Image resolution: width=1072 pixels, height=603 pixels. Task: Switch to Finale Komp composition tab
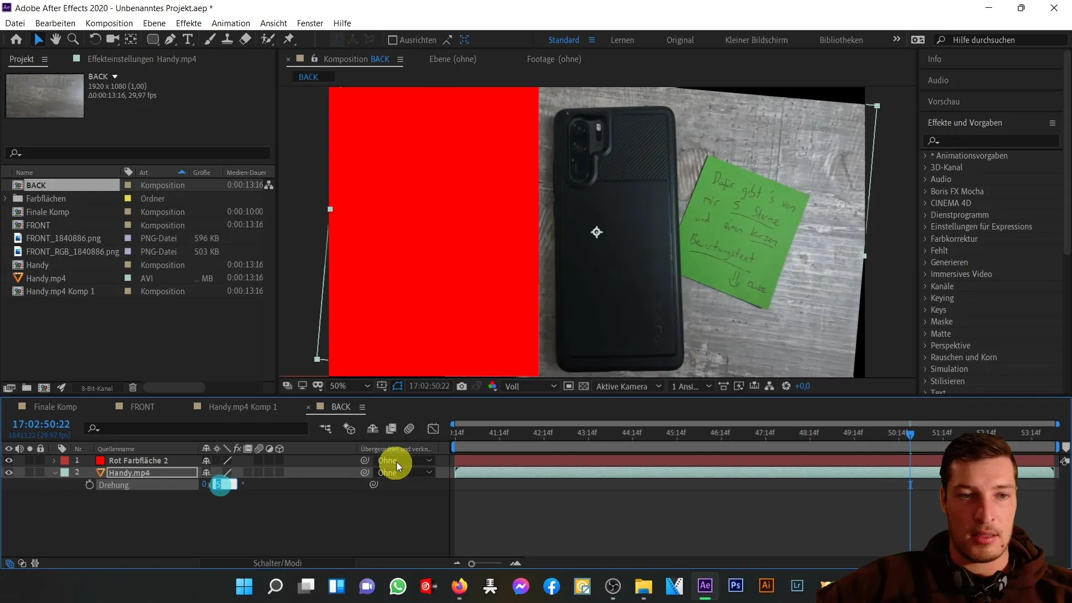tap(55, 406)
